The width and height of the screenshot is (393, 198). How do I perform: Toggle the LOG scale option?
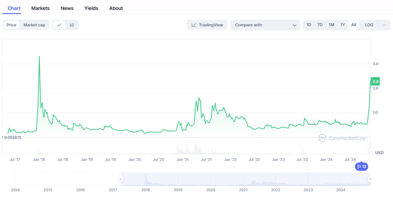tap(369, 25)
